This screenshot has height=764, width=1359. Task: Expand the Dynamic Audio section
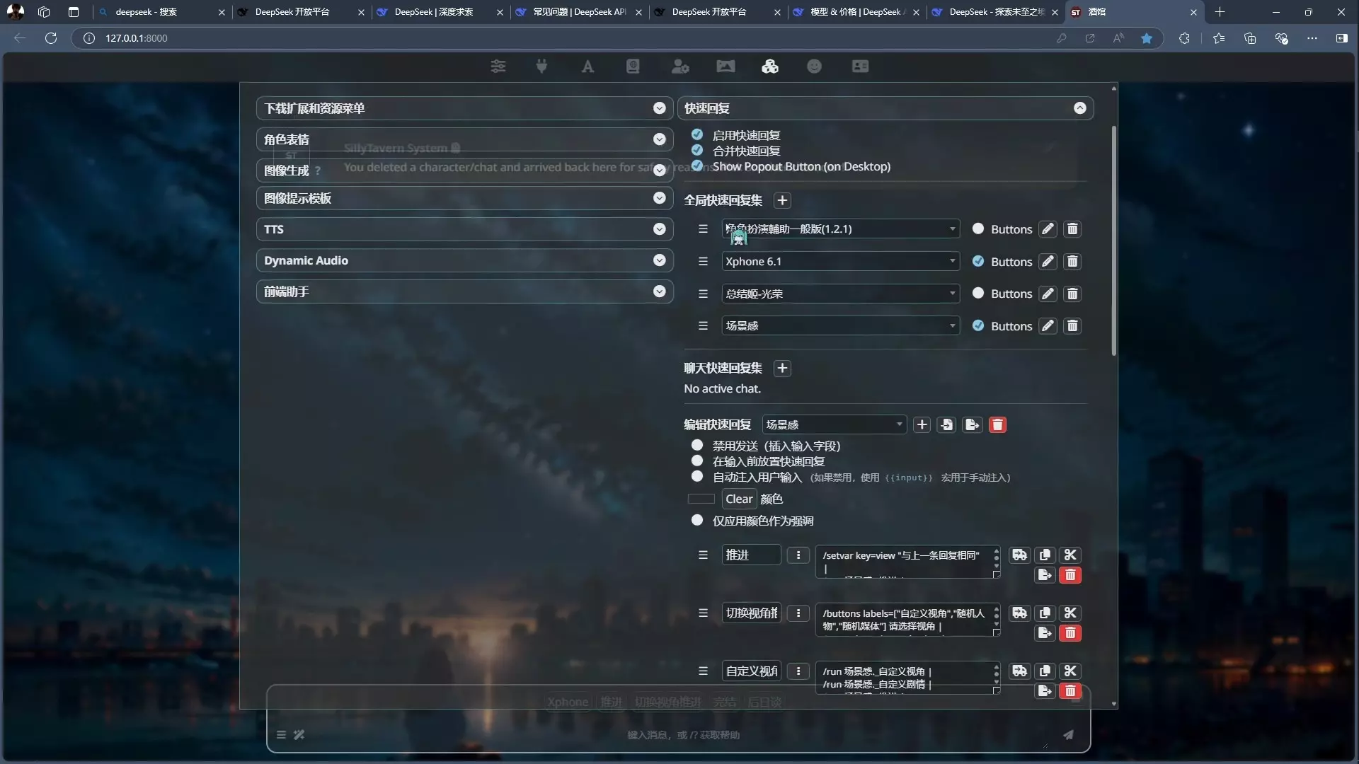tap(464, 260)
